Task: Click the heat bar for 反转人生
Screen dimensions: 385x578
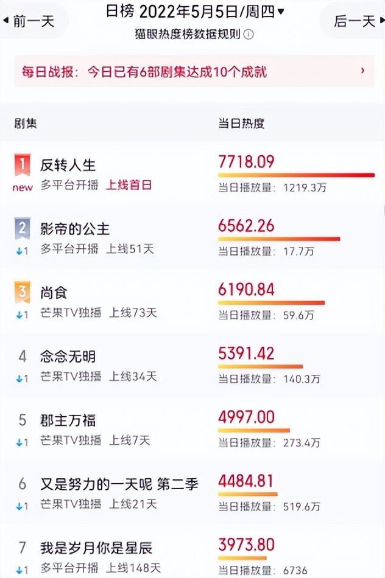Action: [296, 175]
